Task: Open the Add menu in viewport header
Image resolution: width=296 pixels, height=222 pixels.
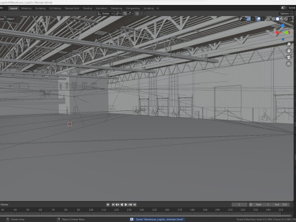Action: pyautogui.click(x=2, y=18)
